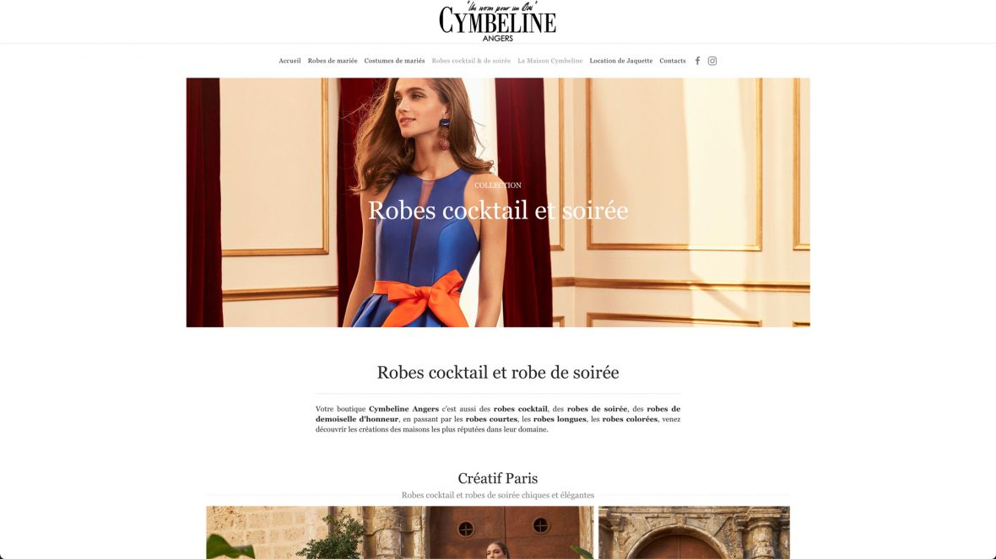Open the left Créatif Paris gallery photo
Viewport: 996px width, 559px height.
click(x=399, y=532)
